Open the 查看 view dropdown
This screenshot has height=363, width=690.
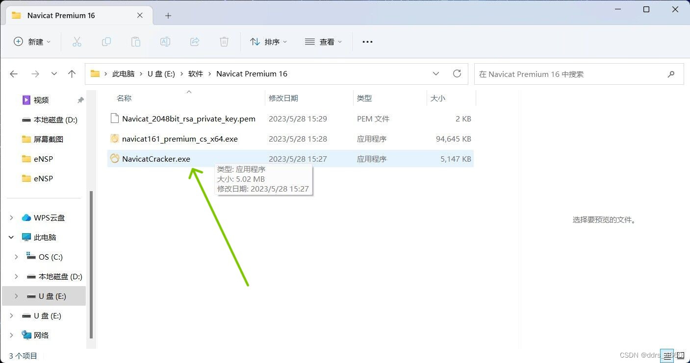click(x=323, y=42)
